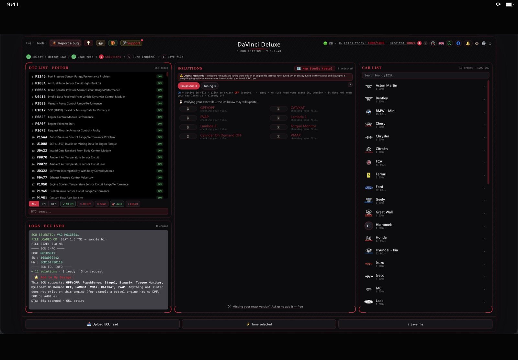Expand the Iveco brand entry
518x360 pixels.
click(x=424, y=276)
